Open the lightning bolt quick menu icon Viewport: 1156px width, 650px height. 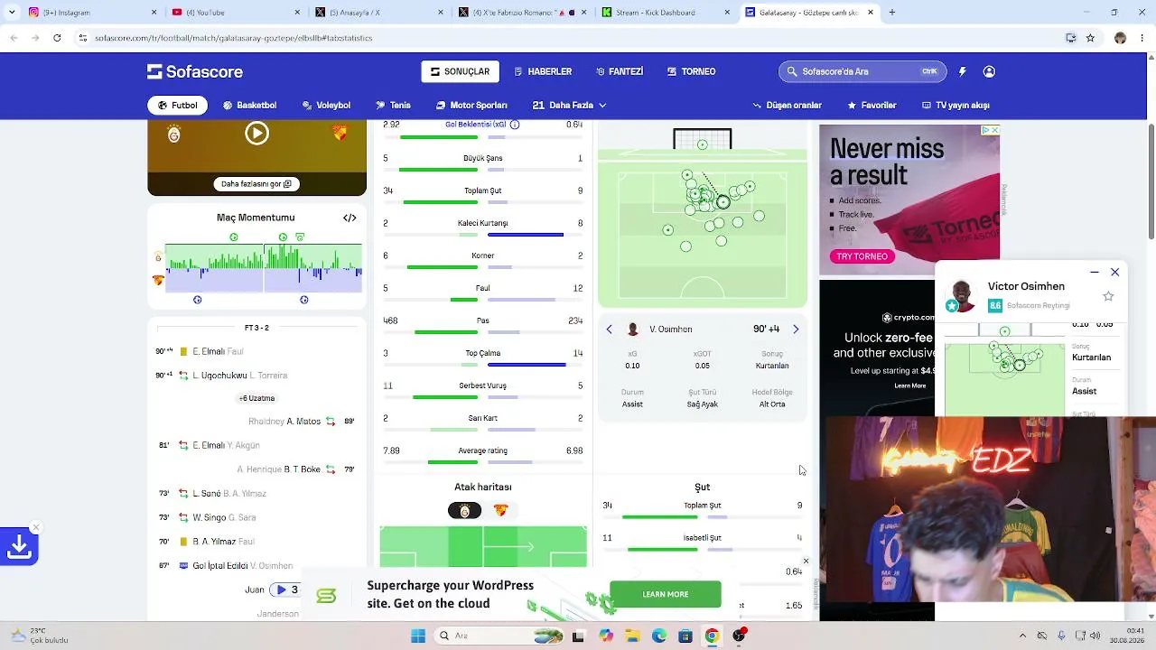click(x=963, y=71)
